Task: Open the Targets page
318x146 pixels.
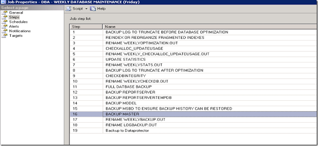Action: coord(16,36)
